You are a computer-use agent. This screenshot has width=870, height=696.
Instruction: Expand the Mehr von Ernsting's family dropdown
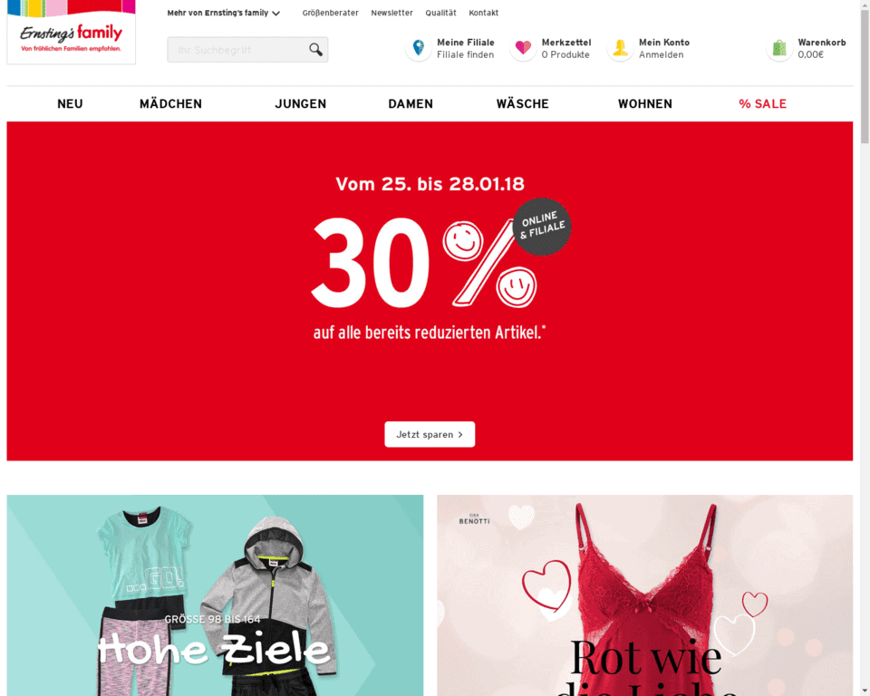pos(224,13)
